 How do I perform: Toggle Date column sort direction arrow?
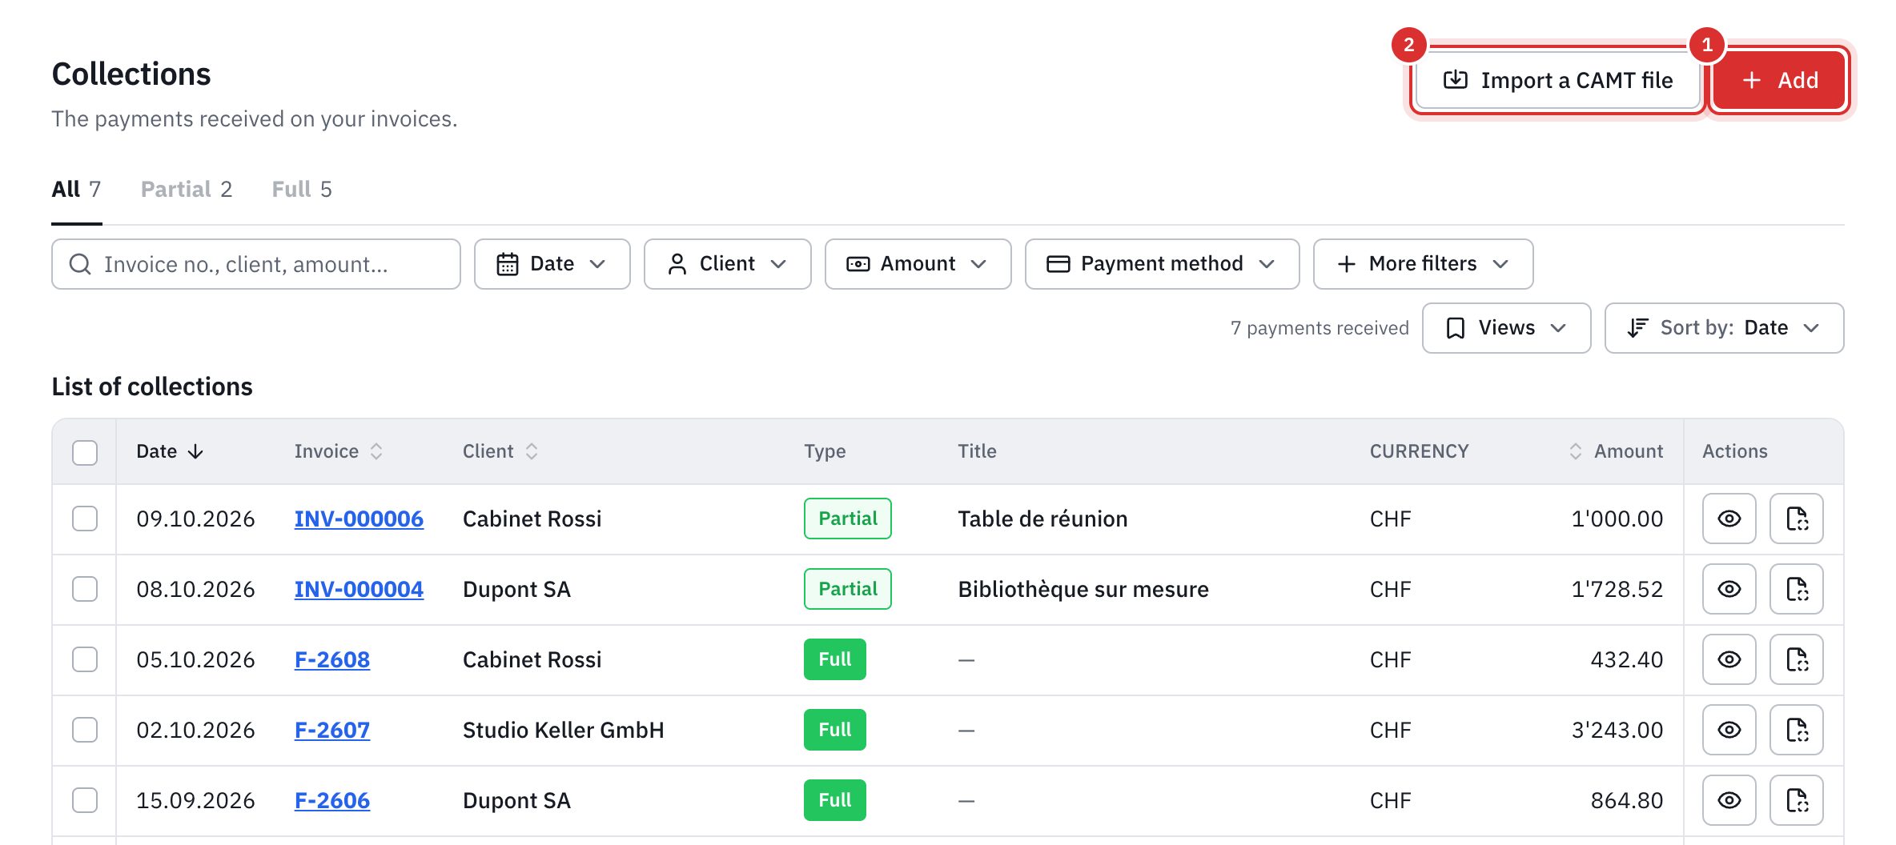click(195, 451)
